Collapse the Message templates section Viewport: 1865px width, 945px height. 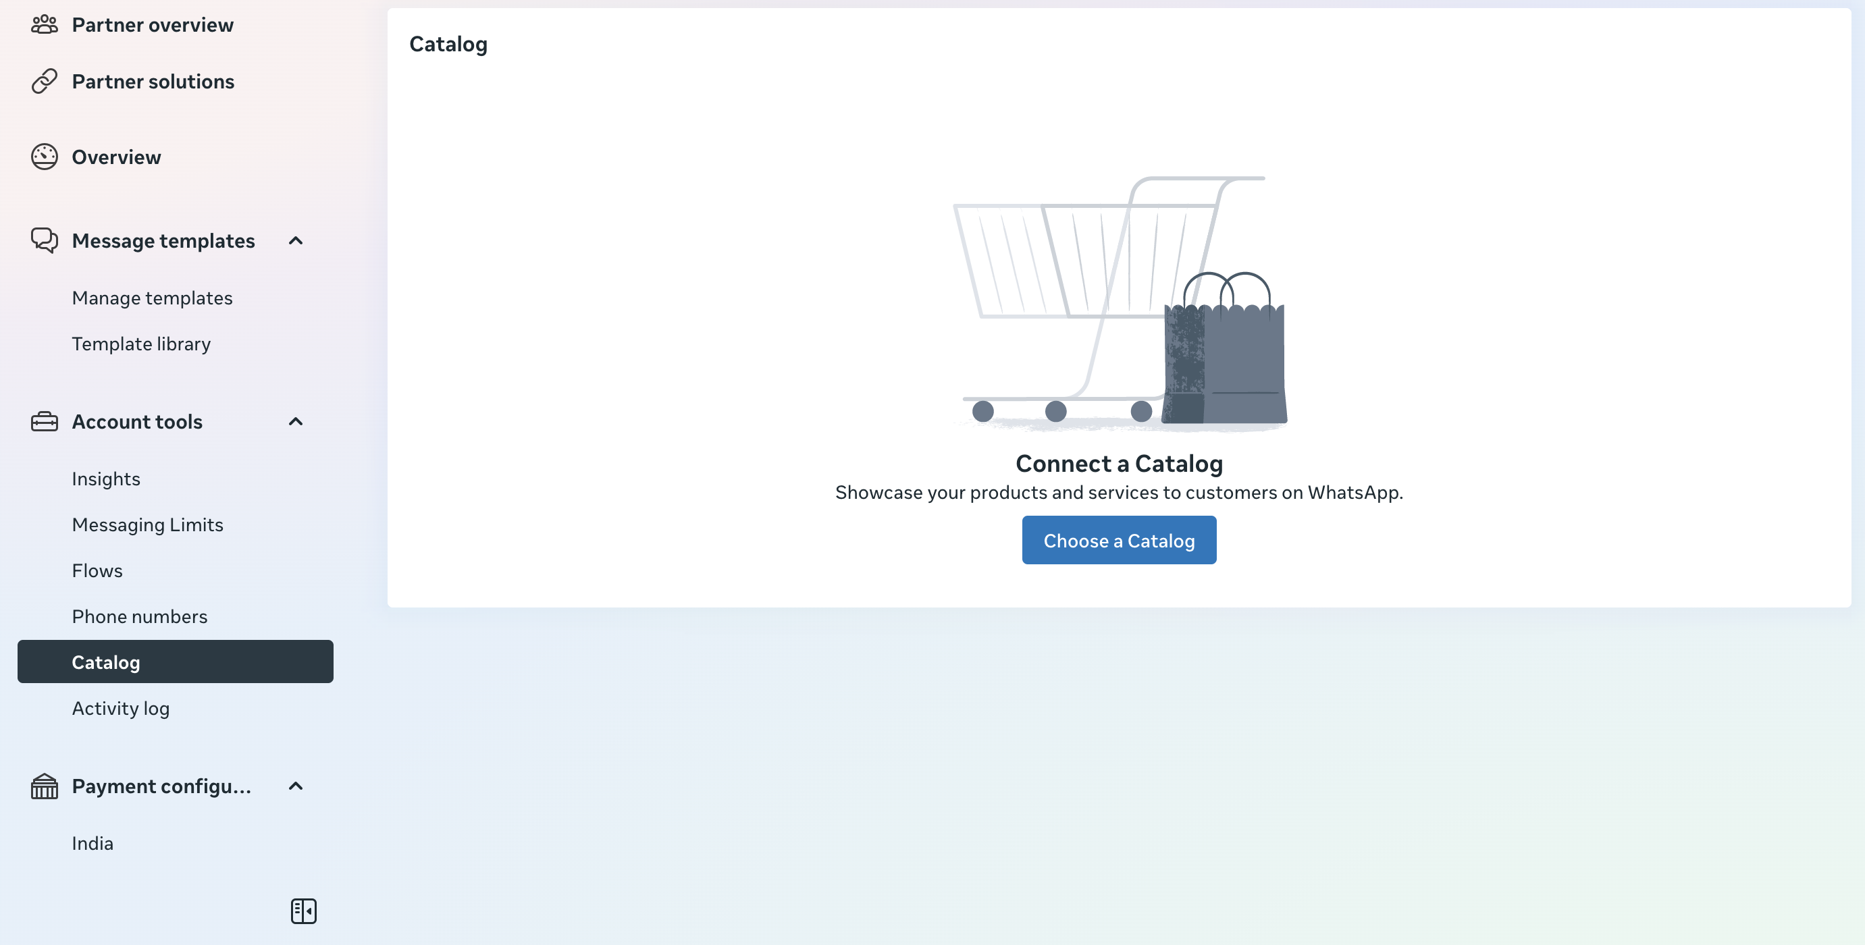(x=295, y=240)
